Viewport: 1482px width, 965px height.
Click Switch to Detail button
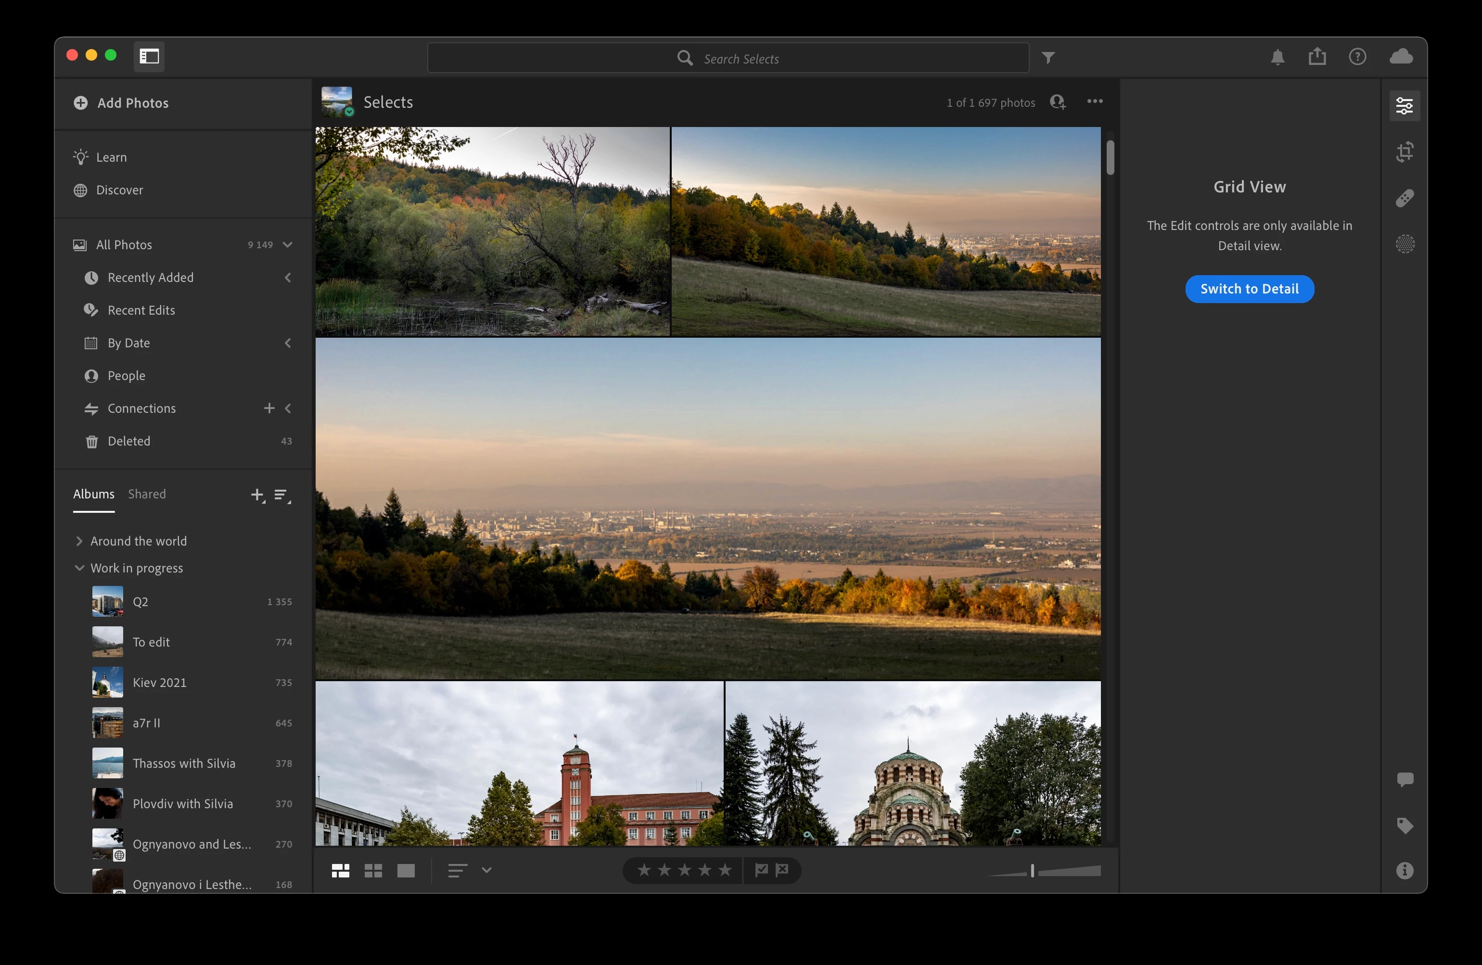(1249, 289)
